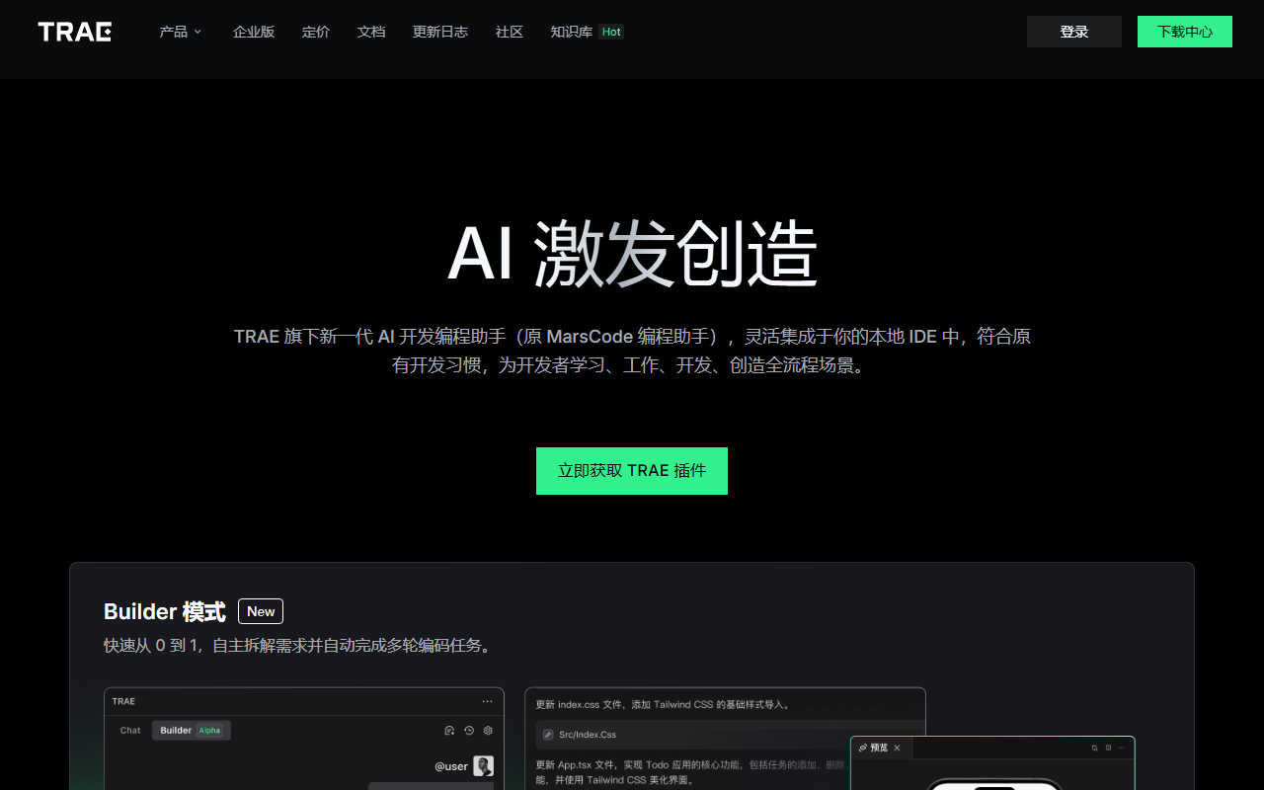Open chat history clock icon
Screen dimensions: 1264x790
pos(469,731)
